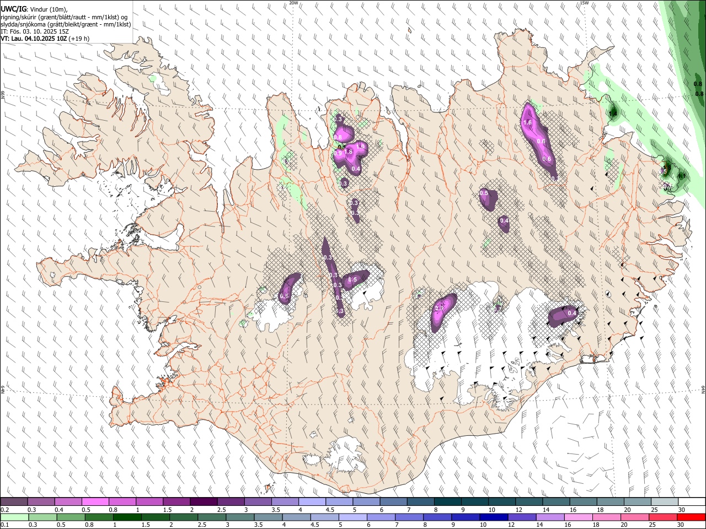Click the red-pink 25 swatch, lower legend
The image size is (706, 529).
coord(663,517)
